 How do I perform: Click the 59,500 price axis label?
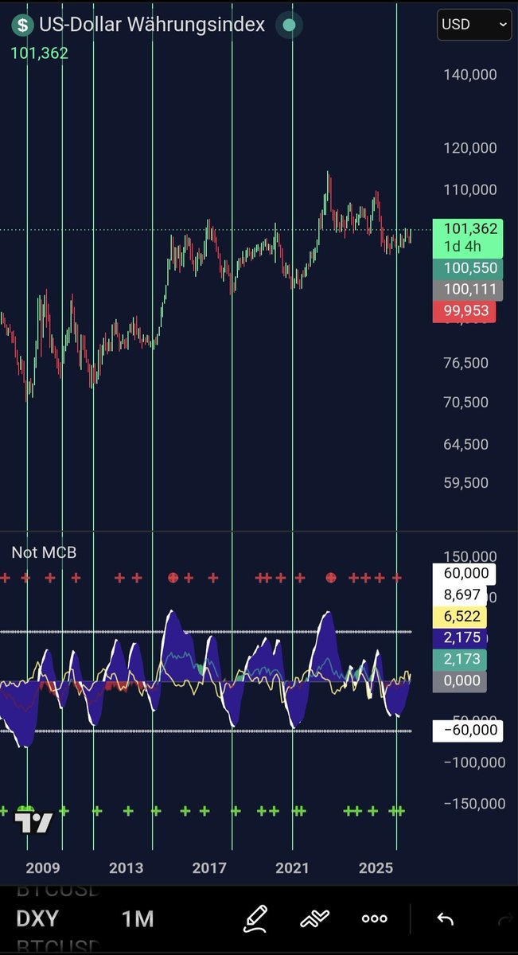(x=466, y=482)
